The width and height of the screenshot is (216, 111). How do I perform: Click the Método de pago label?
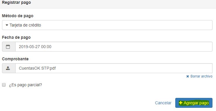pyautogui.click(x=18, y=16)
